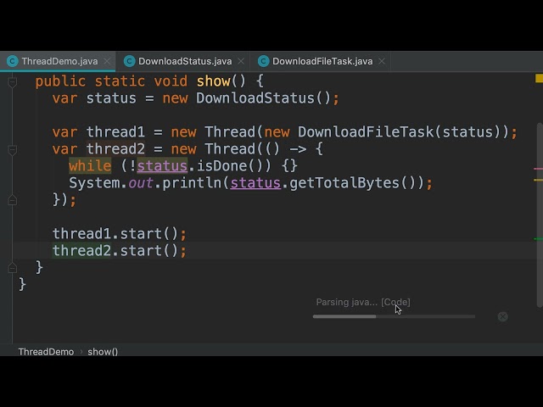This screenshot has height=407, width=543.
Task: Collapse the show() method fold marker
Action: 13,82
